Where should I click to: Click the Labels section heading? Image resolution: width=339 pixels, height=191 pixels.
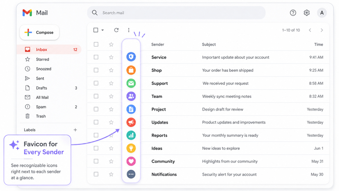coord(30,130)
